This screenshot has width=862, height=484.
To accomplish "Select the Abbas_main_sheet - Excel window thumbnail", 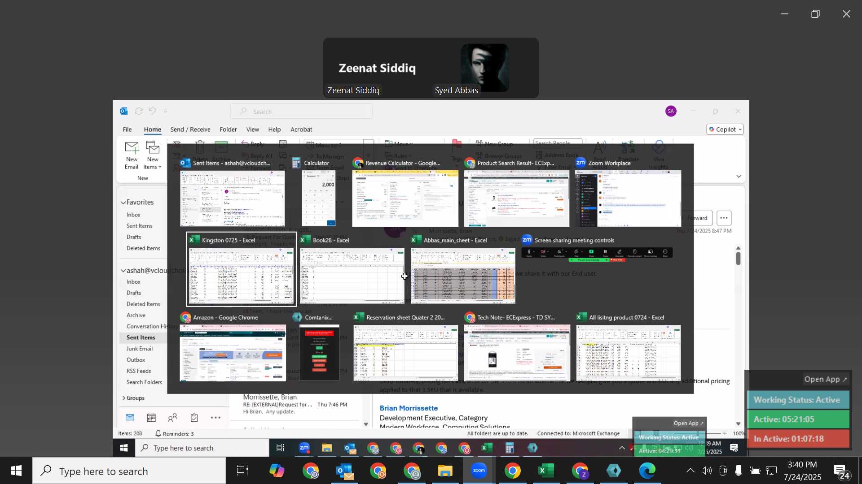I will click(x=463, y=269).
